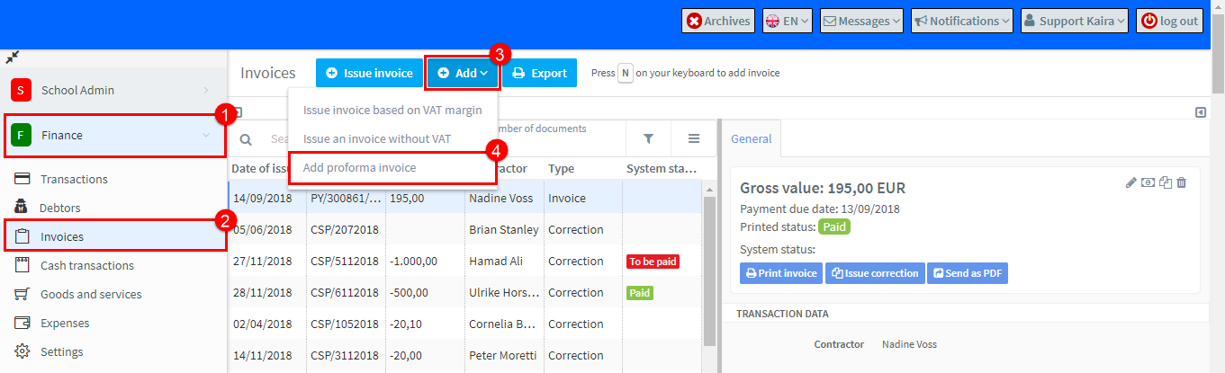Image resolution: width=1225 pixels, height=373 pixels.
Task: Click the Issue invoice button
Action: click(369, 73)
